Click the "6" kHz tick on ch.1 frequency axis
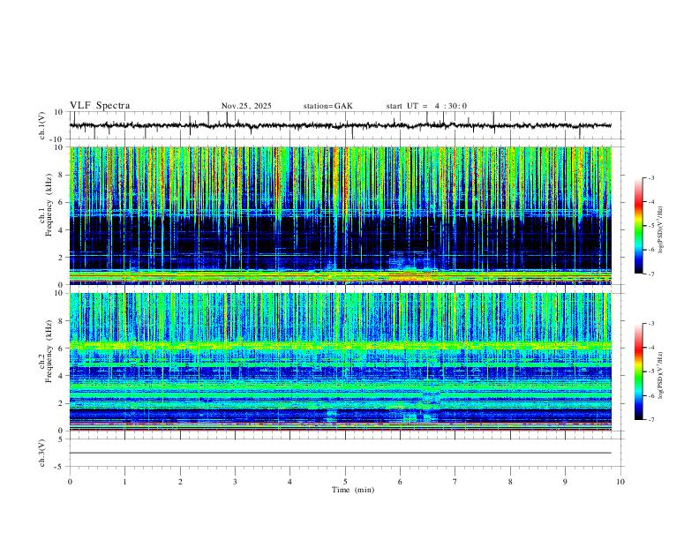The width and height of the screenshot is (699, 540). 62,202
